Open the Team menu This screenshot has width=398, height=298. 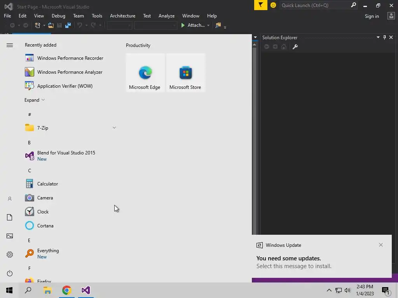tap(79, 16)
